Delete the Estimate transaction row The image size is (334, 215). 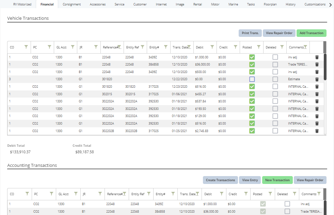[x=317, y=79]
